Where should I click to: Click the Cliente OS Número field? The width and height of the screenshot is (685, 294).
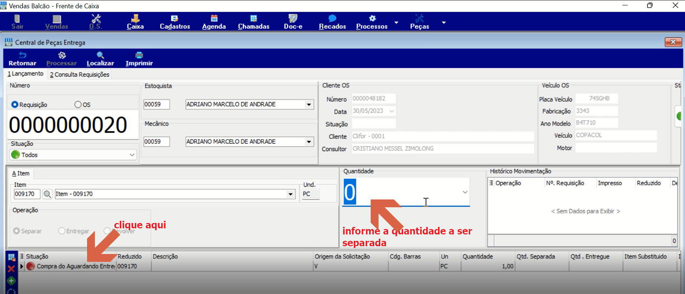374,98
